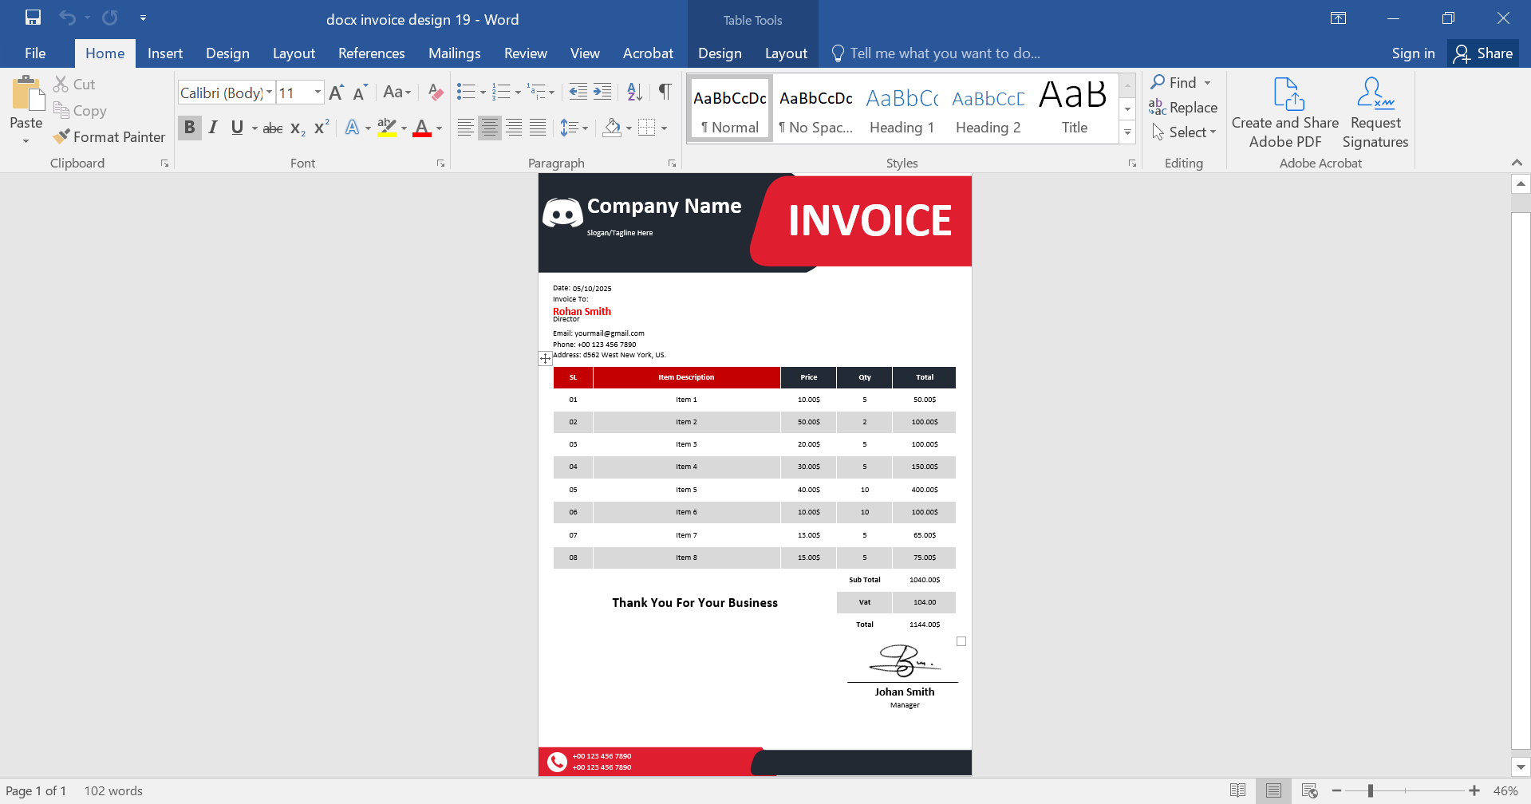Viewport: 1531px width, 804px height.
Task: Click the word count in the status bar
Action: click(113, 790)
